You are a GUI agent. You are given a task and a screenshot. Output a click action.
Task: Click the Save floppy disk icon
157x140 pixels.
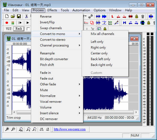tap(19, 16)
